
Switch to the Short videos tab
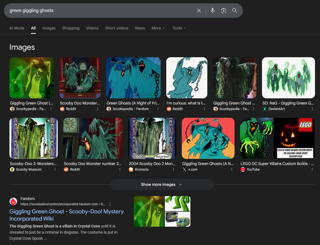click(117, 28)
